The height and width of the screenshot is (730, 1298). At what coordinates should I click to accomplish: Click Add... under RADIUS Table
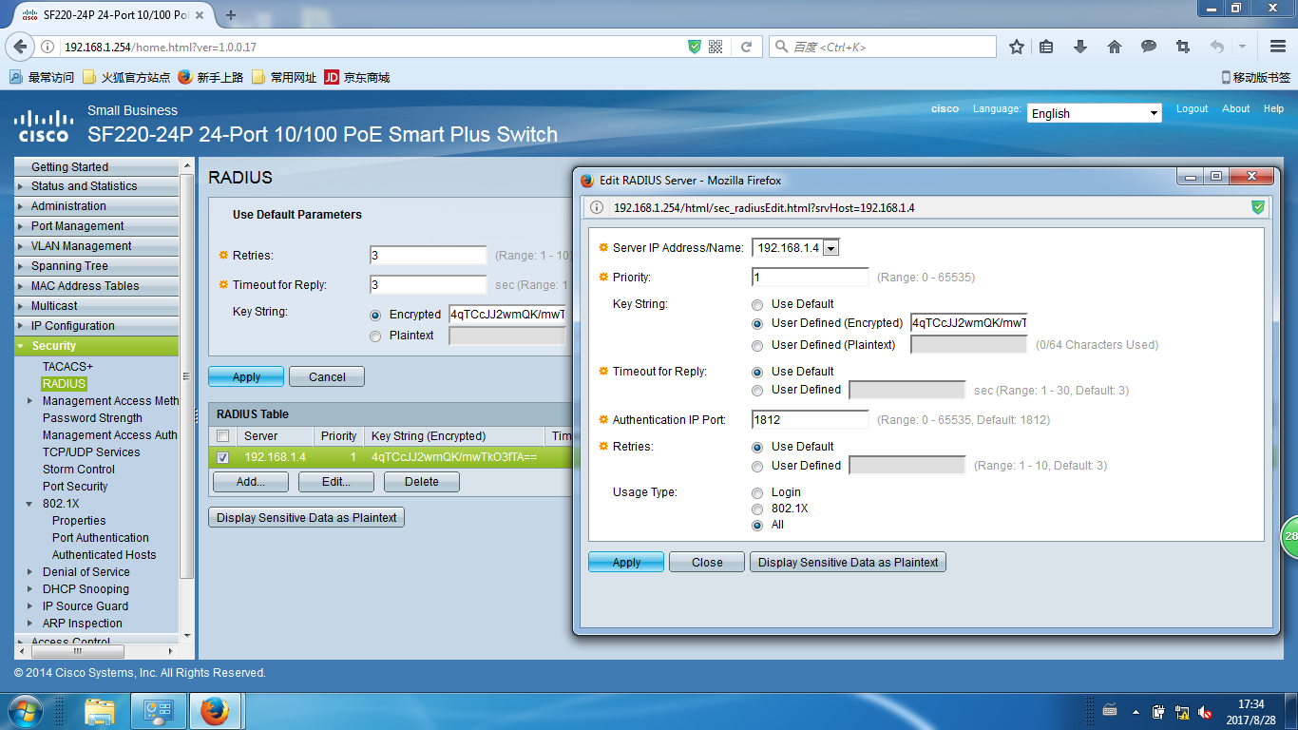point(251,482)
